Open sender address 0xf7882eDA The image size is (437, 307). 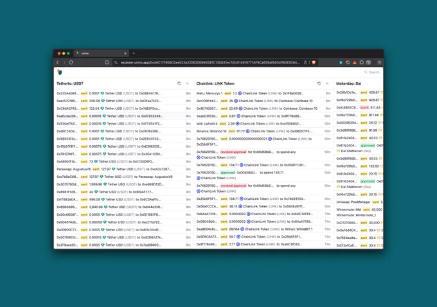(67, 200)
